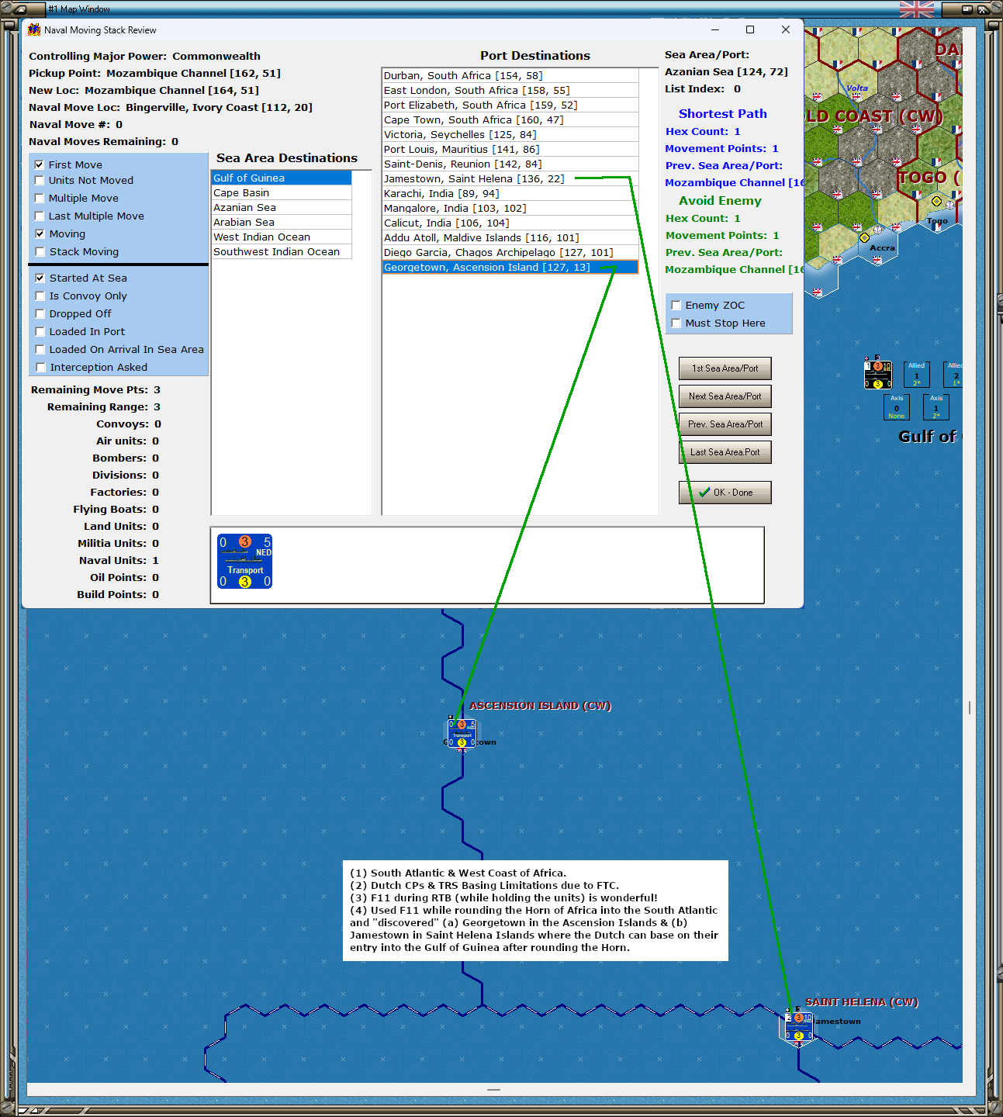The image size is (1003, 1117).
Task: Uncheck the Moving checkbox
Action: pyautogui.click(x=39, y=233)
